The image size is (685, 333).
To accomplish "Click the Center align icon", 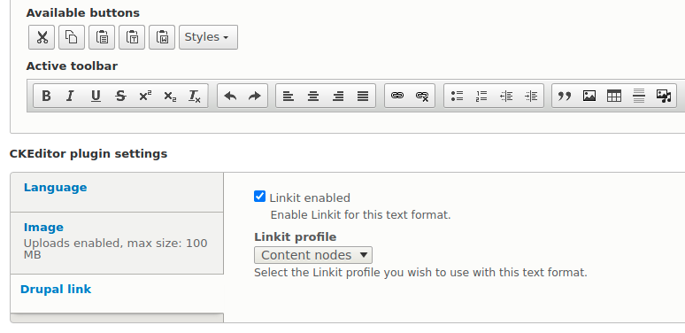I will (x=313, y=96).
